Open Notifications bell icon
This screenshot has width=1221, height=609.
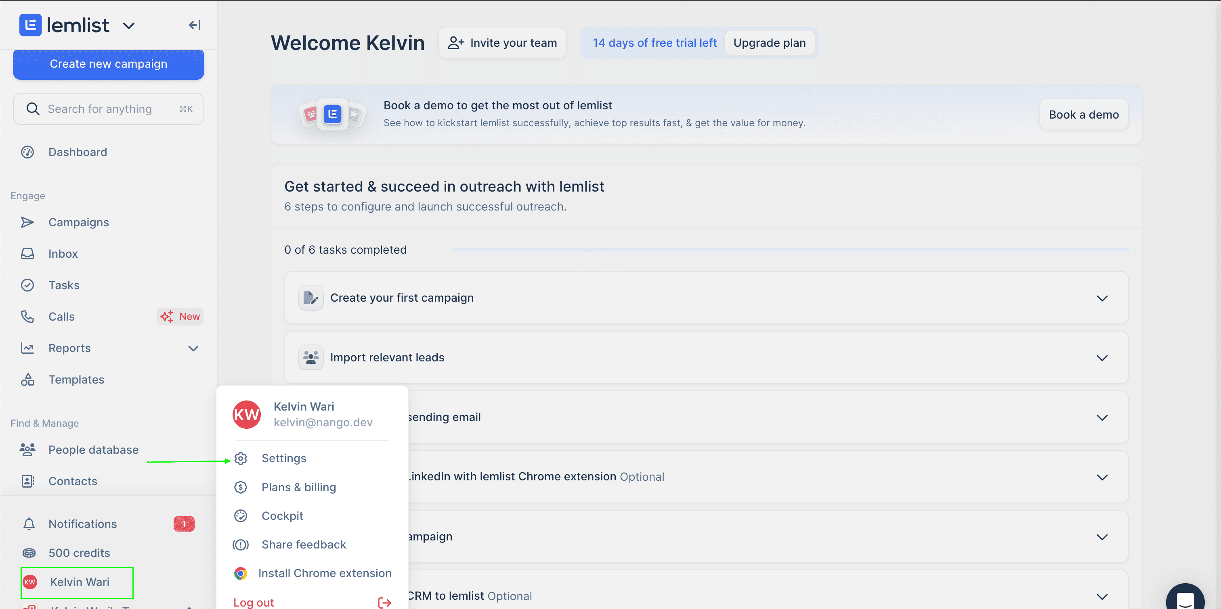point(29,524)
